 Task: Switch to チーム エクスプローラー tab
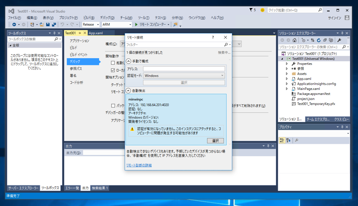[x=318, y=119]
